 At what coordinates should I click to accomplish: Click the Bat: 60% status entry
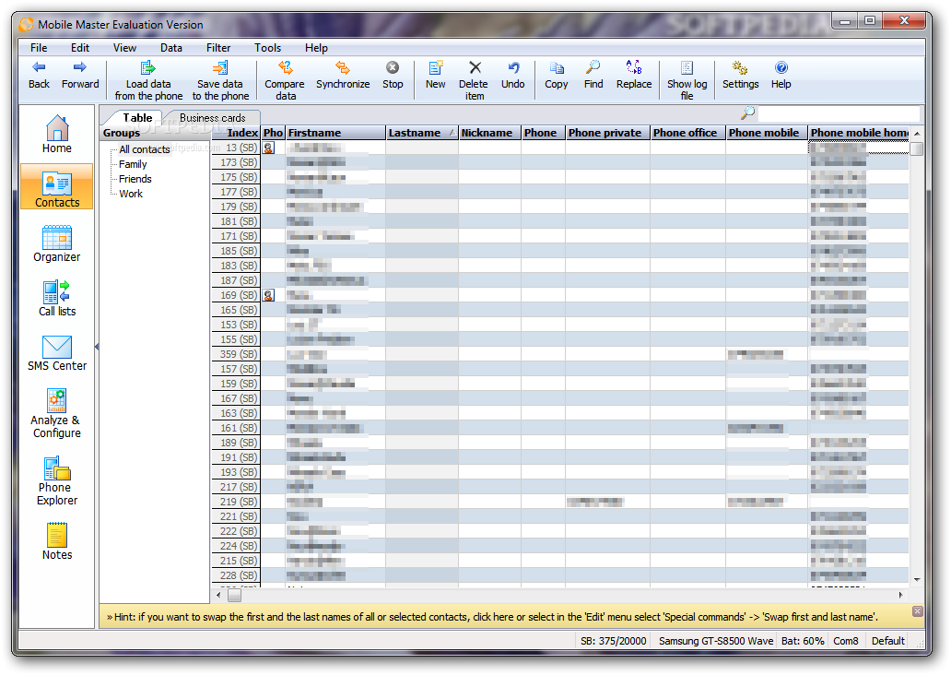(x=803, y=641)
